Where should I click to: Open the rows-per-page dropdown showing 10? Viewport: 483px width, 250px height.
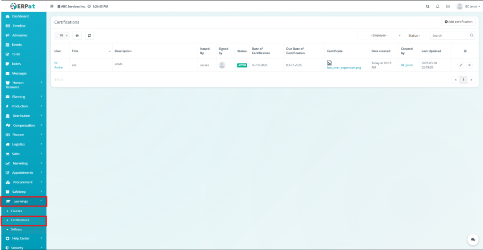[x=62, y=35]
